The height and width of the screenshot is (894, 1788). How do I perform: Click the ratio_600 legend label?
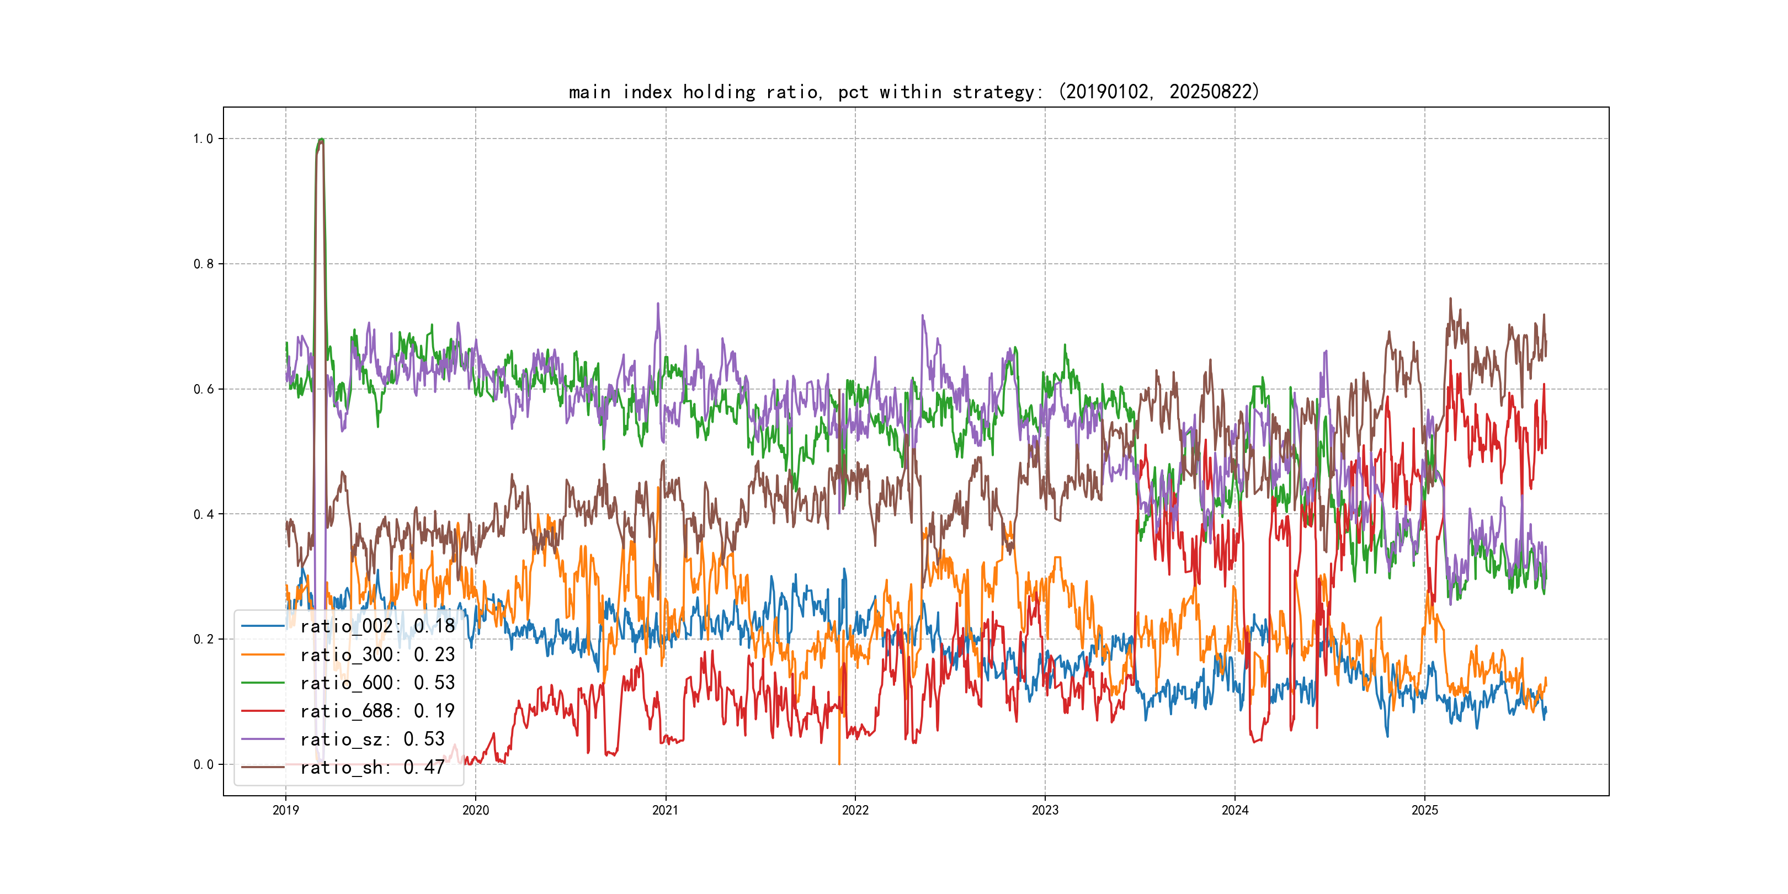[x=377, y=683]
